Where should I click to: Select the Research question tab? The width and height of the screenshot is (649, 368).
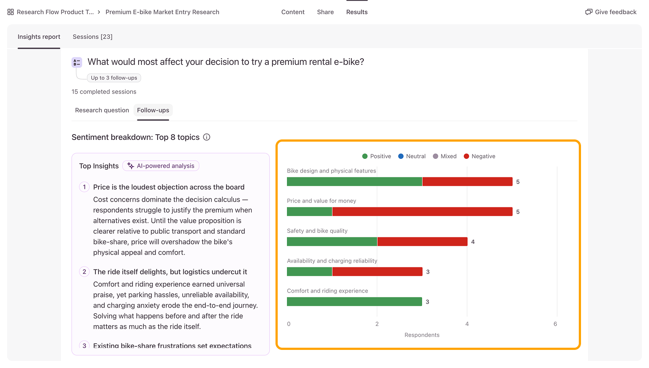tap(102, 110)
